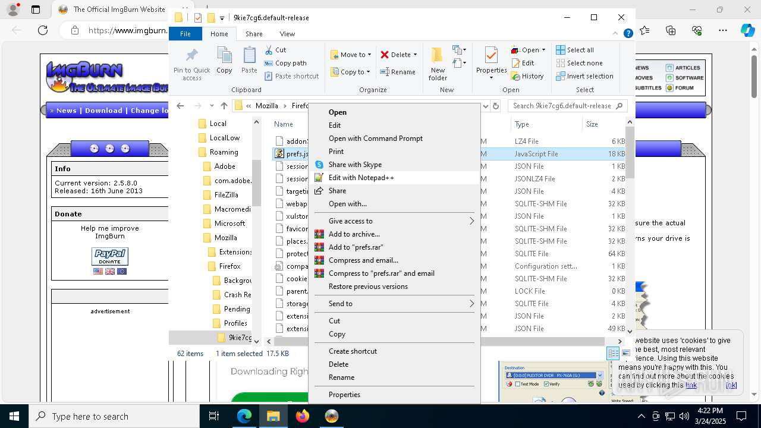
Task: Click the Windows Start button
Action: coord(14,416)
